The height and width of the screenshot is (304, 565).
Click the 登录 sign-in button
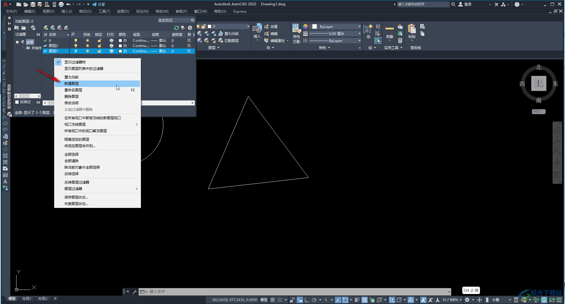coord(465,4)
